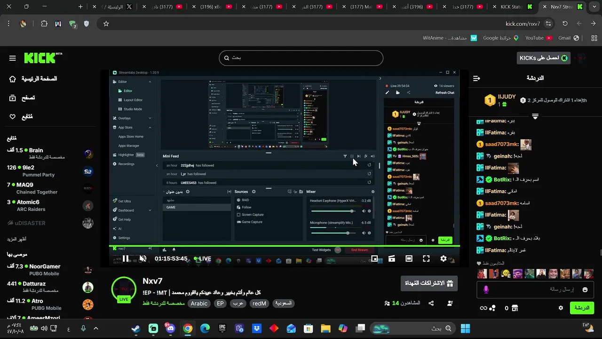The width and height of the screenshot is (602, 339).
Task: Open followed channel MAQ9
Action: tap(50, 188)
